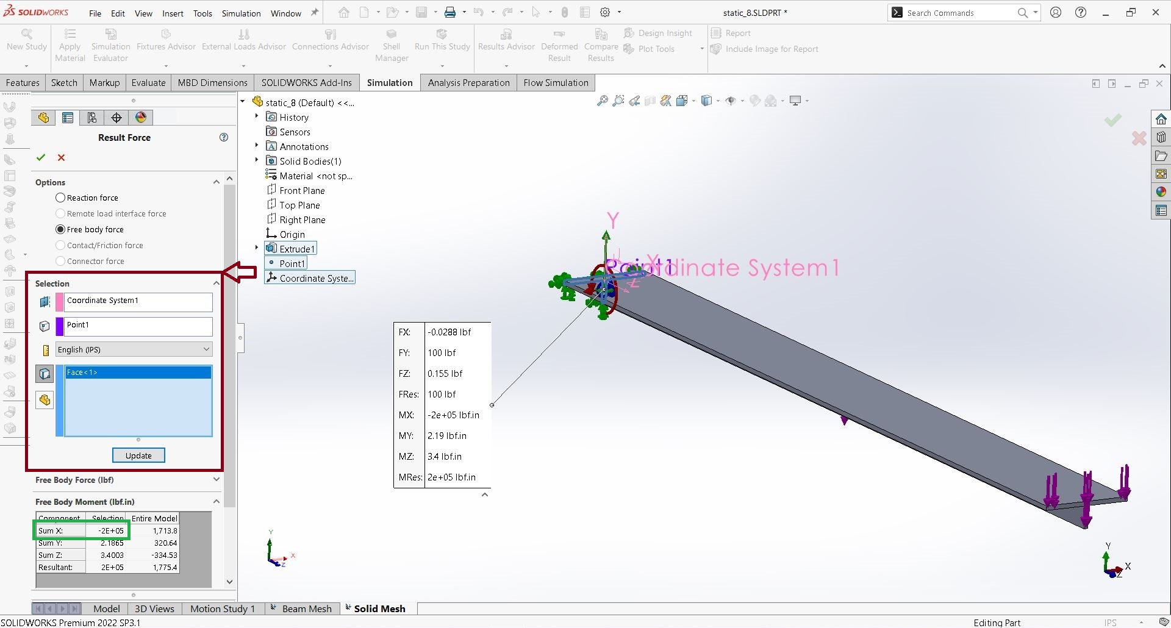The width and height of the screenshot is (1171, 628).
Task: Open the Shell Manager
Action: [392, 44]
